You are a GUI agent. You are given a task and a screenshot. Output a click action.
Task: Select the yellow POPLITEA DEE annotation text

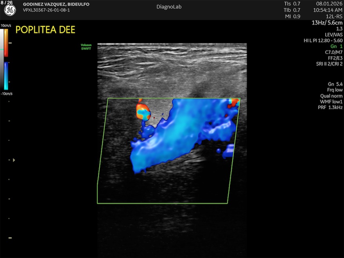click(x=45, y=30)
